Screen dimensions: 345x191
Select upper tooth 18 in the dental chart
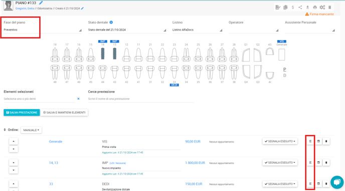pyautogui.click(x=55, y=55)
